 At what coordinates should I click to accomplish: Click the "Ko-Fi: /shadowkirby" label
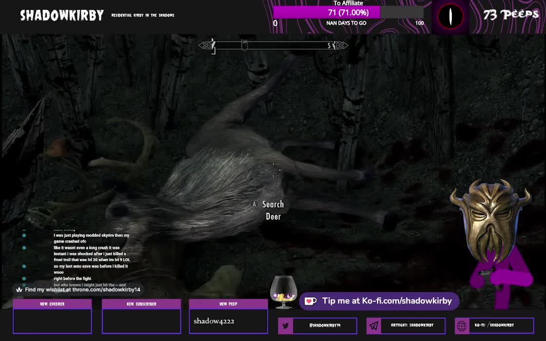pyautogui.click(x=494, y=325)
